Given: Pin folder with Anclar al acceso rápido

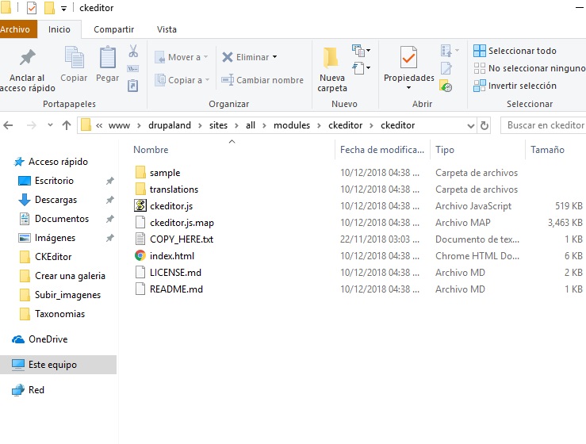Looking at the screenshot, I should click(x=27, y=71).
